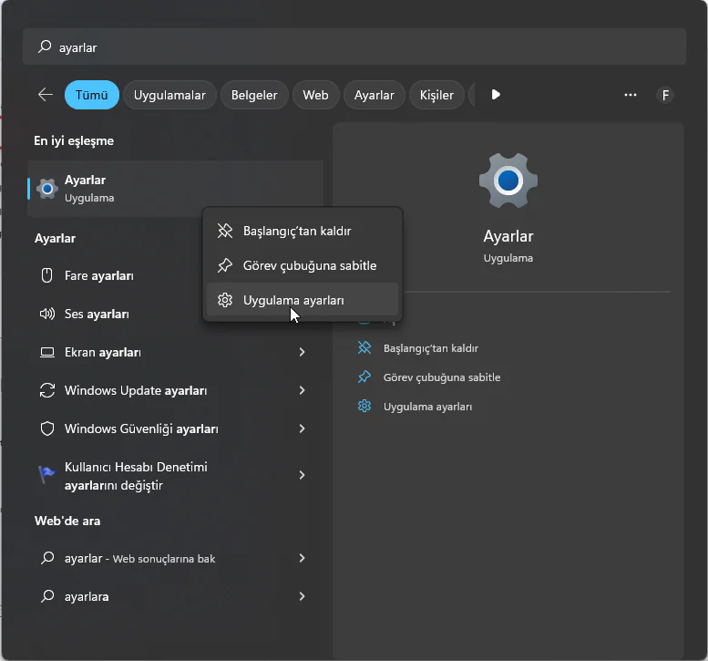This screenshot has height=661, width=708.
Task: Expand Windows Update ayarları chevron
Action: tap(302, 390)
